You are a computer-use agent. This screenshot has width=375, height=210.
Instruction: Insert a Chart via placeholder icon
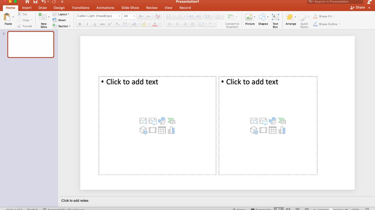(x=171, y=130)
